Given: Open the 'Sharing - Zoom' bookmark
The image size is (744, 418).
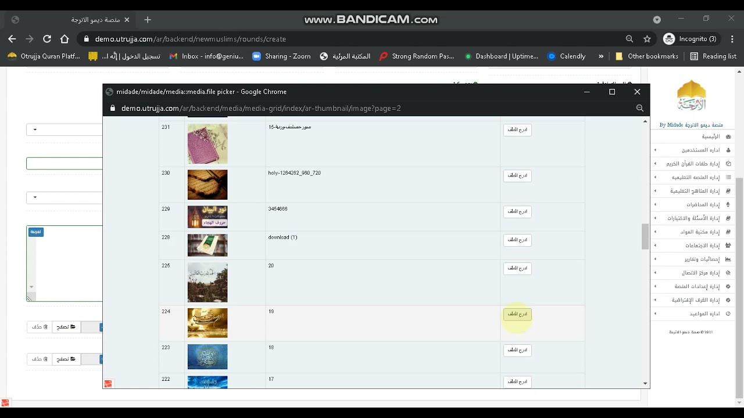Looking at the screenshot, I should point(281,56).
